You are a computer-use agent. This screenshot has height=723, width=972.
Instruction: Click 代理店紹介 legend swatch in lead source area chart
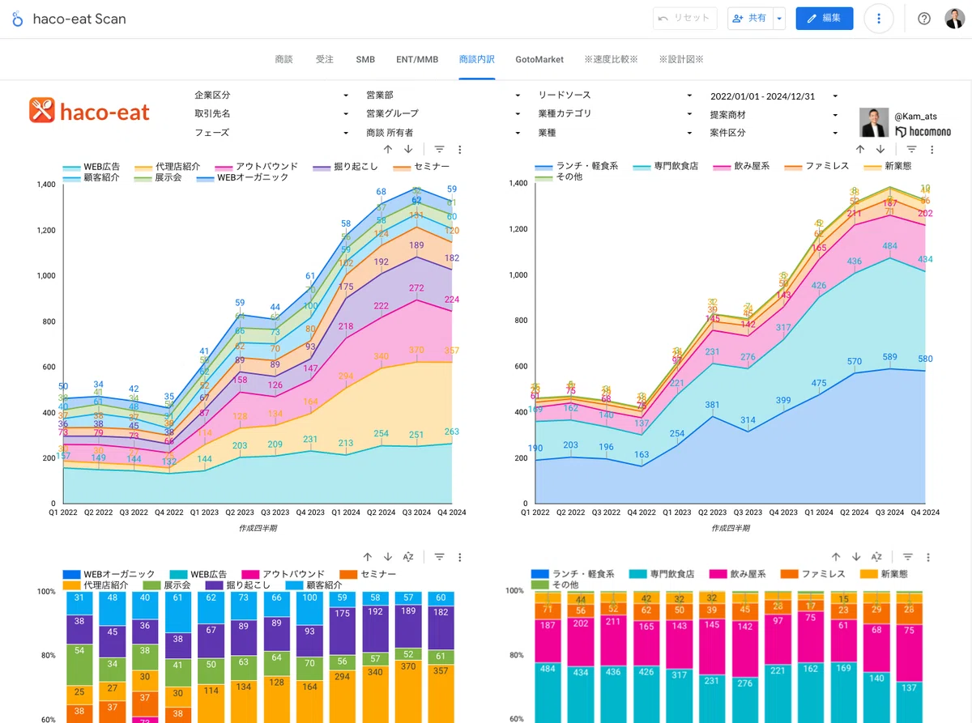tap(144, 167)
